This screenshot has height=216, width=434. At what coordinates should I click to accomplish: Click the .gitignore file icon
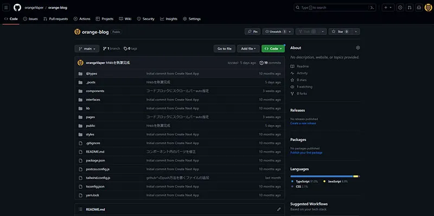coord(80,143)
